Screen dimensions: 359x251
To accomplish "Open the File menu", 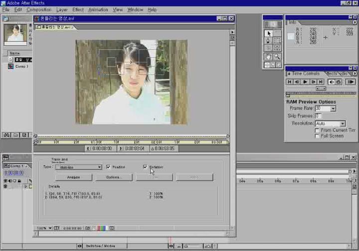I will pos(5,9).
